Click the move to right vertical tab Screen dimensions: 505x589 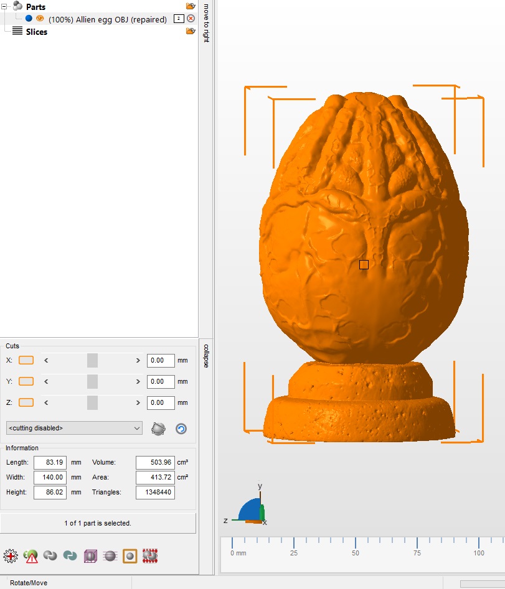[x=205, y=22]
